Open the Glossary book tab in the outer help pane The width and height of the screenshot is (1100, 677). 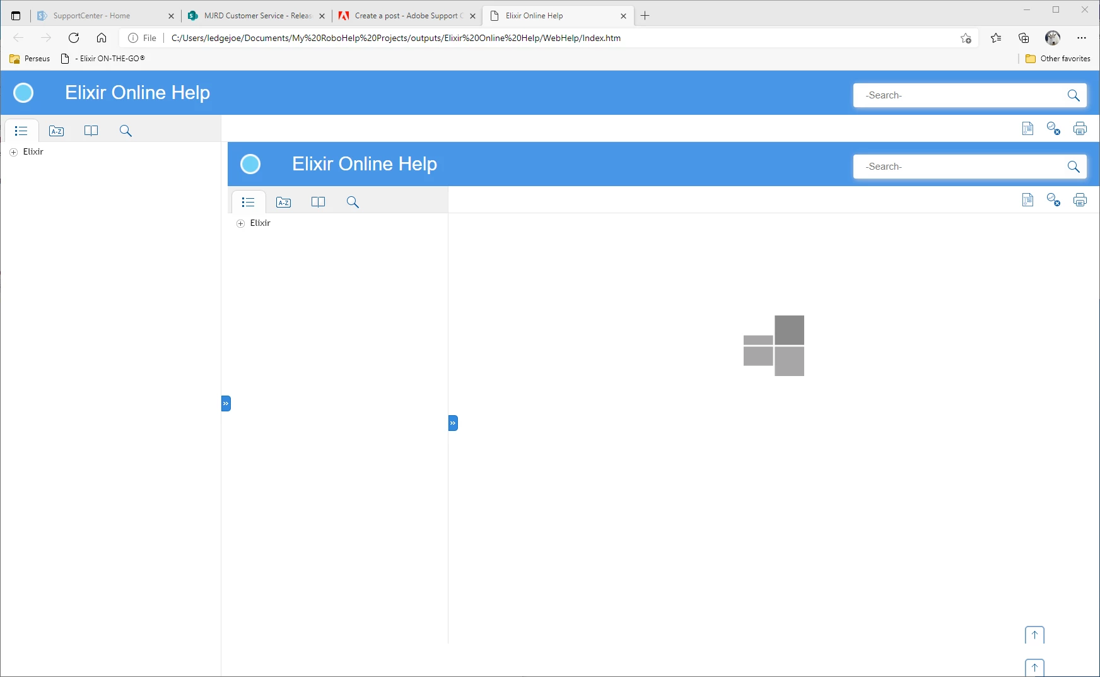(91, 131)
